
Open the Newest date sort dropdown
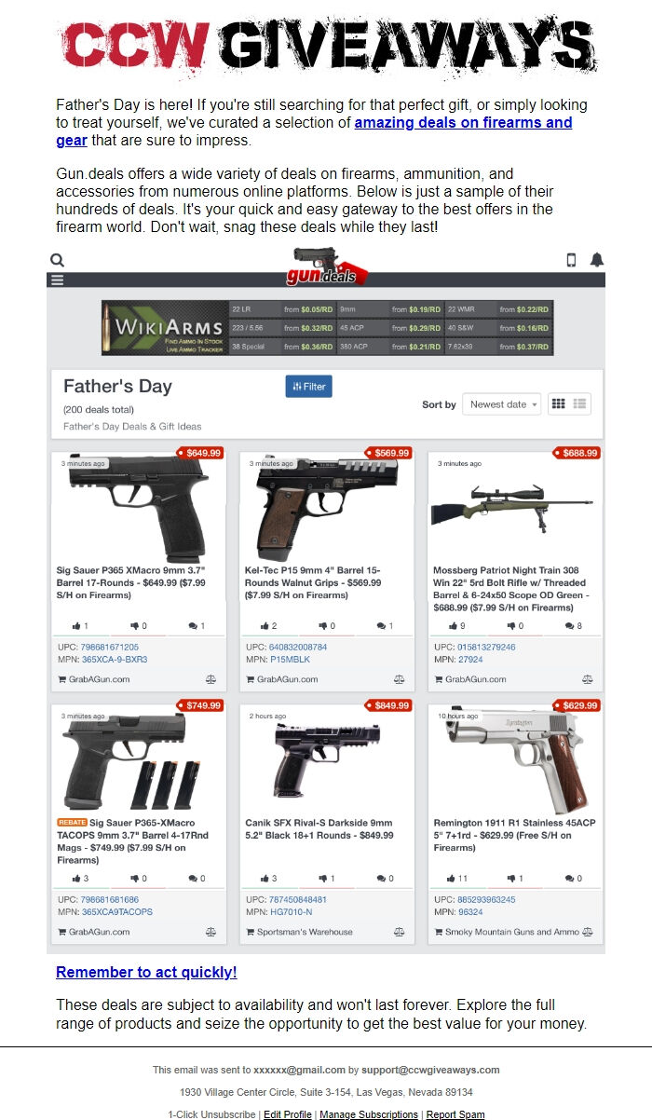501,404
